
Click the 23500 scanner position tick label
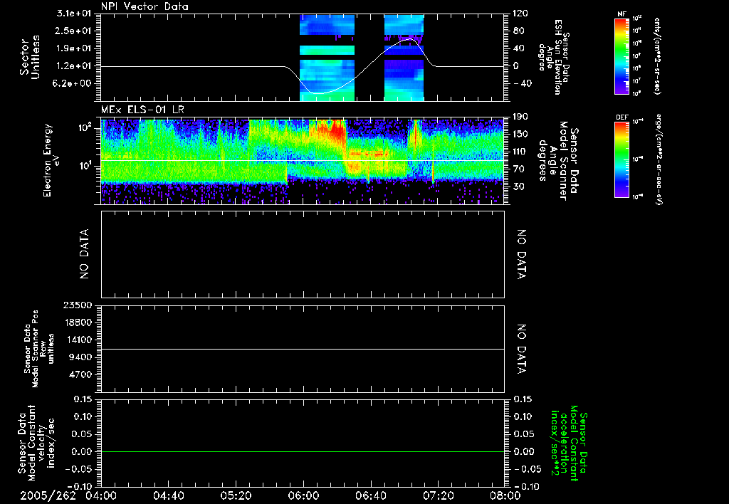[x=77, y=305]
